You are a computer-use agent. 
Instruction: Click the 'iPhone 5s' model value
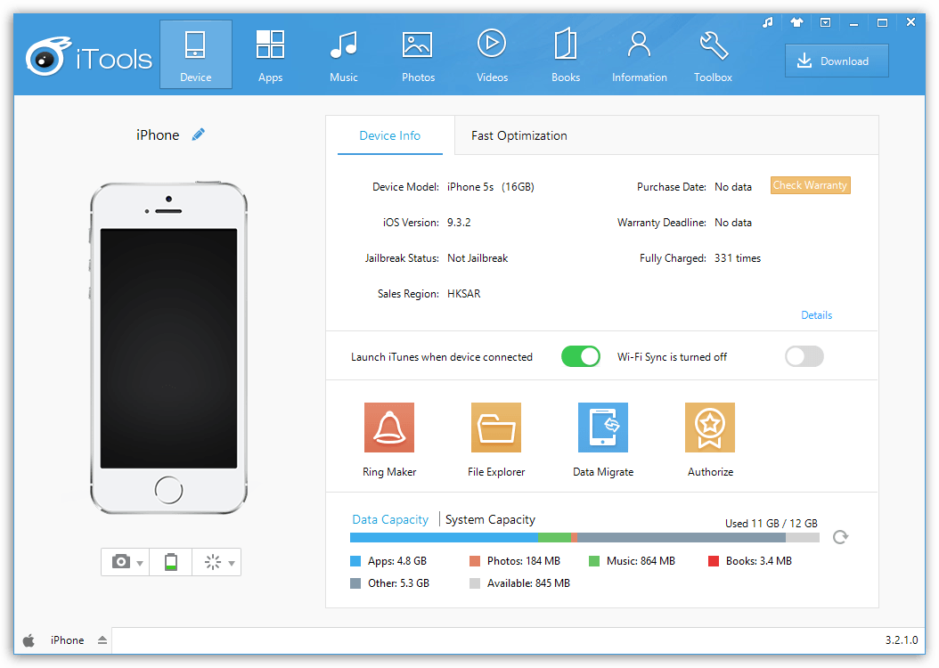[x=470, y=187]
